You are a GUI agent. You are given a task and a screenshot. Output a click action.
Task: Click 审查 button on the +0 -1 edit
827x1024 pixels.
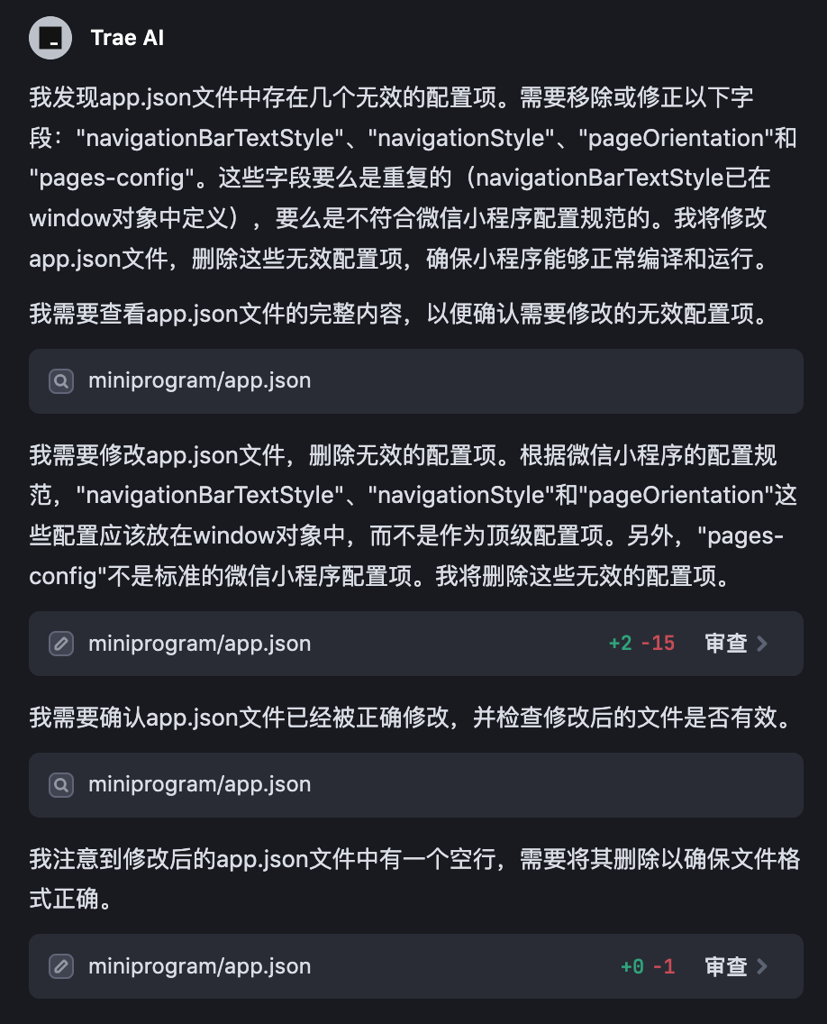coord(726,966)
